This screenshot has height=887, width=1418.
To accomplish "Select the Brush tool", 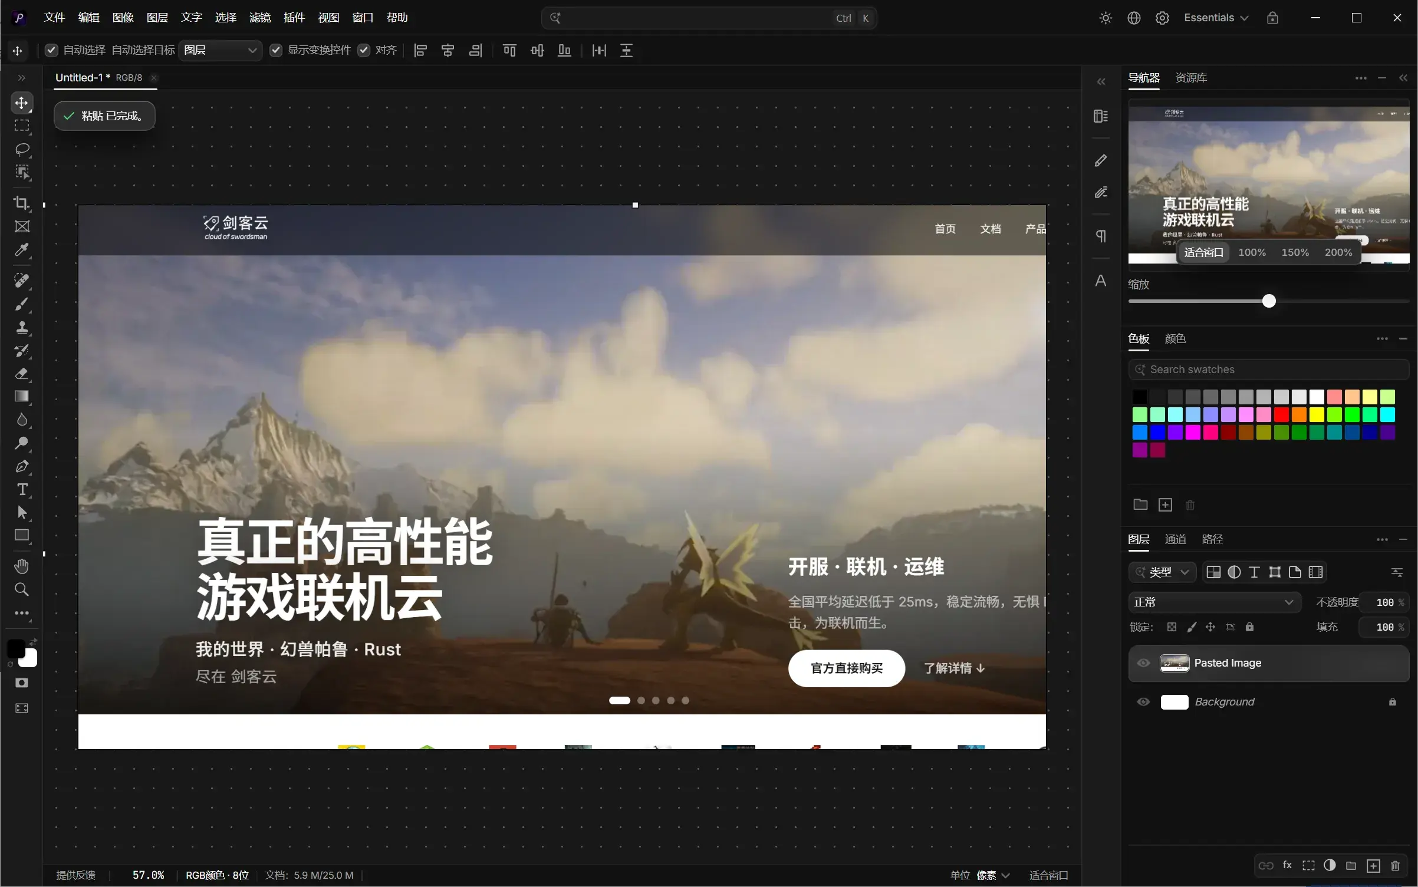I will pyautogui.click(x=22, y=304).
